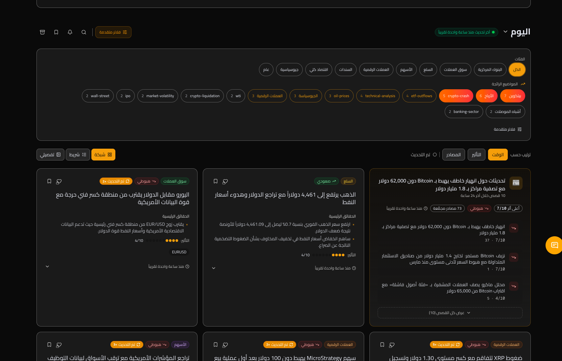The image size is (562, 361).
Task: Select عام category filter
Action: (266, 70)
